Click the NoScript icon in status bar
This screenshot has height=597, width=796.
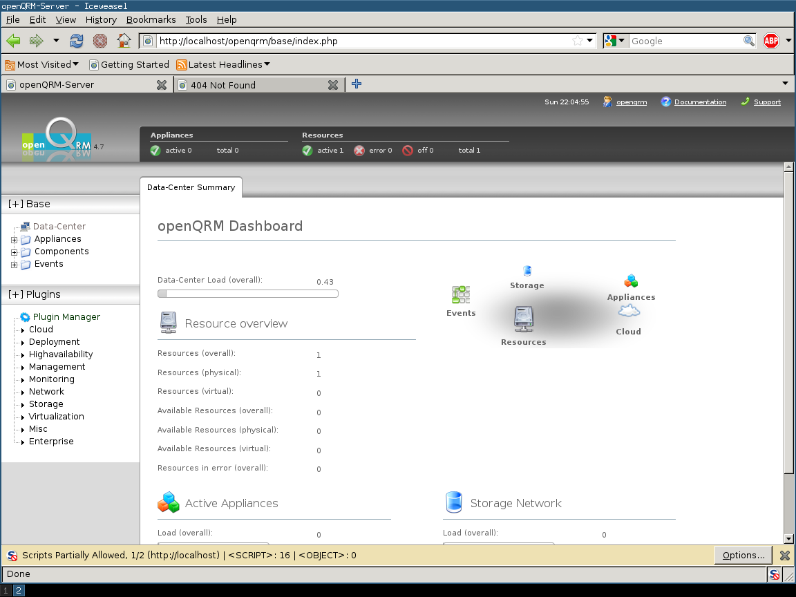(x=775, y=575)
